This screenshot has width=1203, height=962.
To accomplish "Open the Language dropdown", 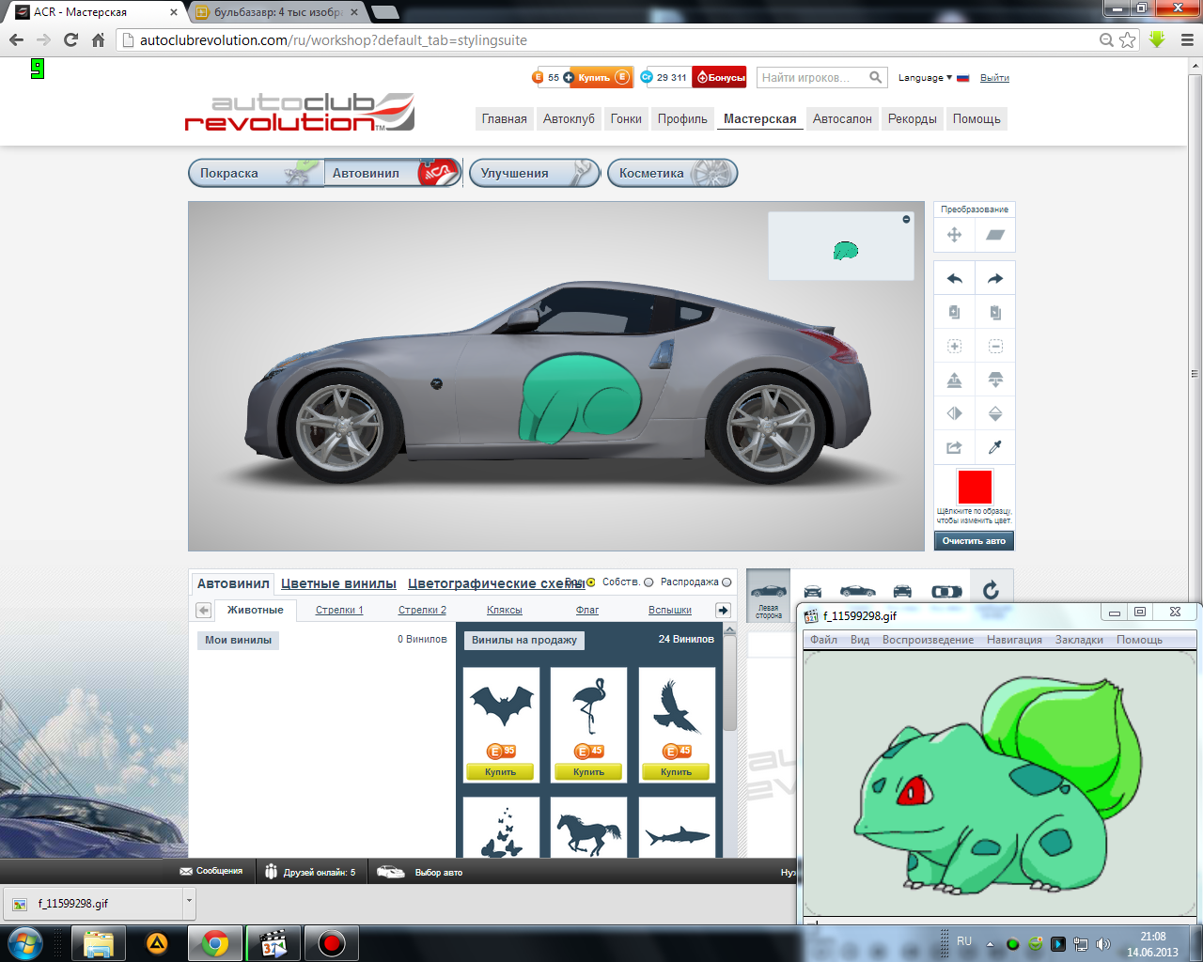I will [x=925, y=78].
